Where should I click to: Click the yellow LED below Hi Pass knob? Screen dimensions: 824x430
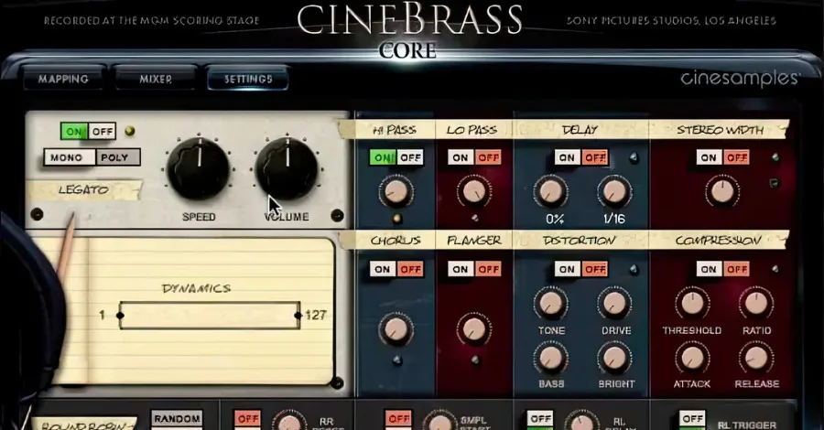point(397,219)
